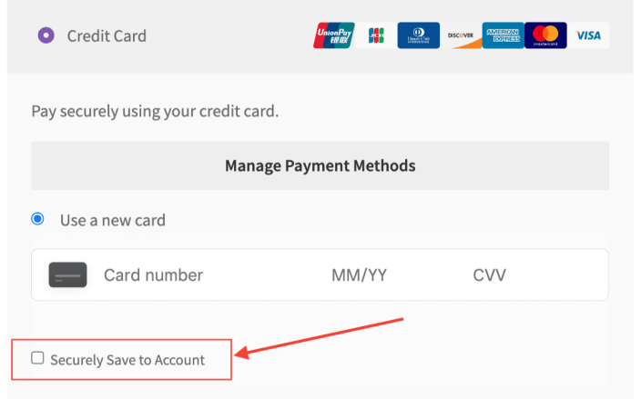Click the Discover card logo
The width and height of the screenshot is (641, 399).
tap(461, 35)
